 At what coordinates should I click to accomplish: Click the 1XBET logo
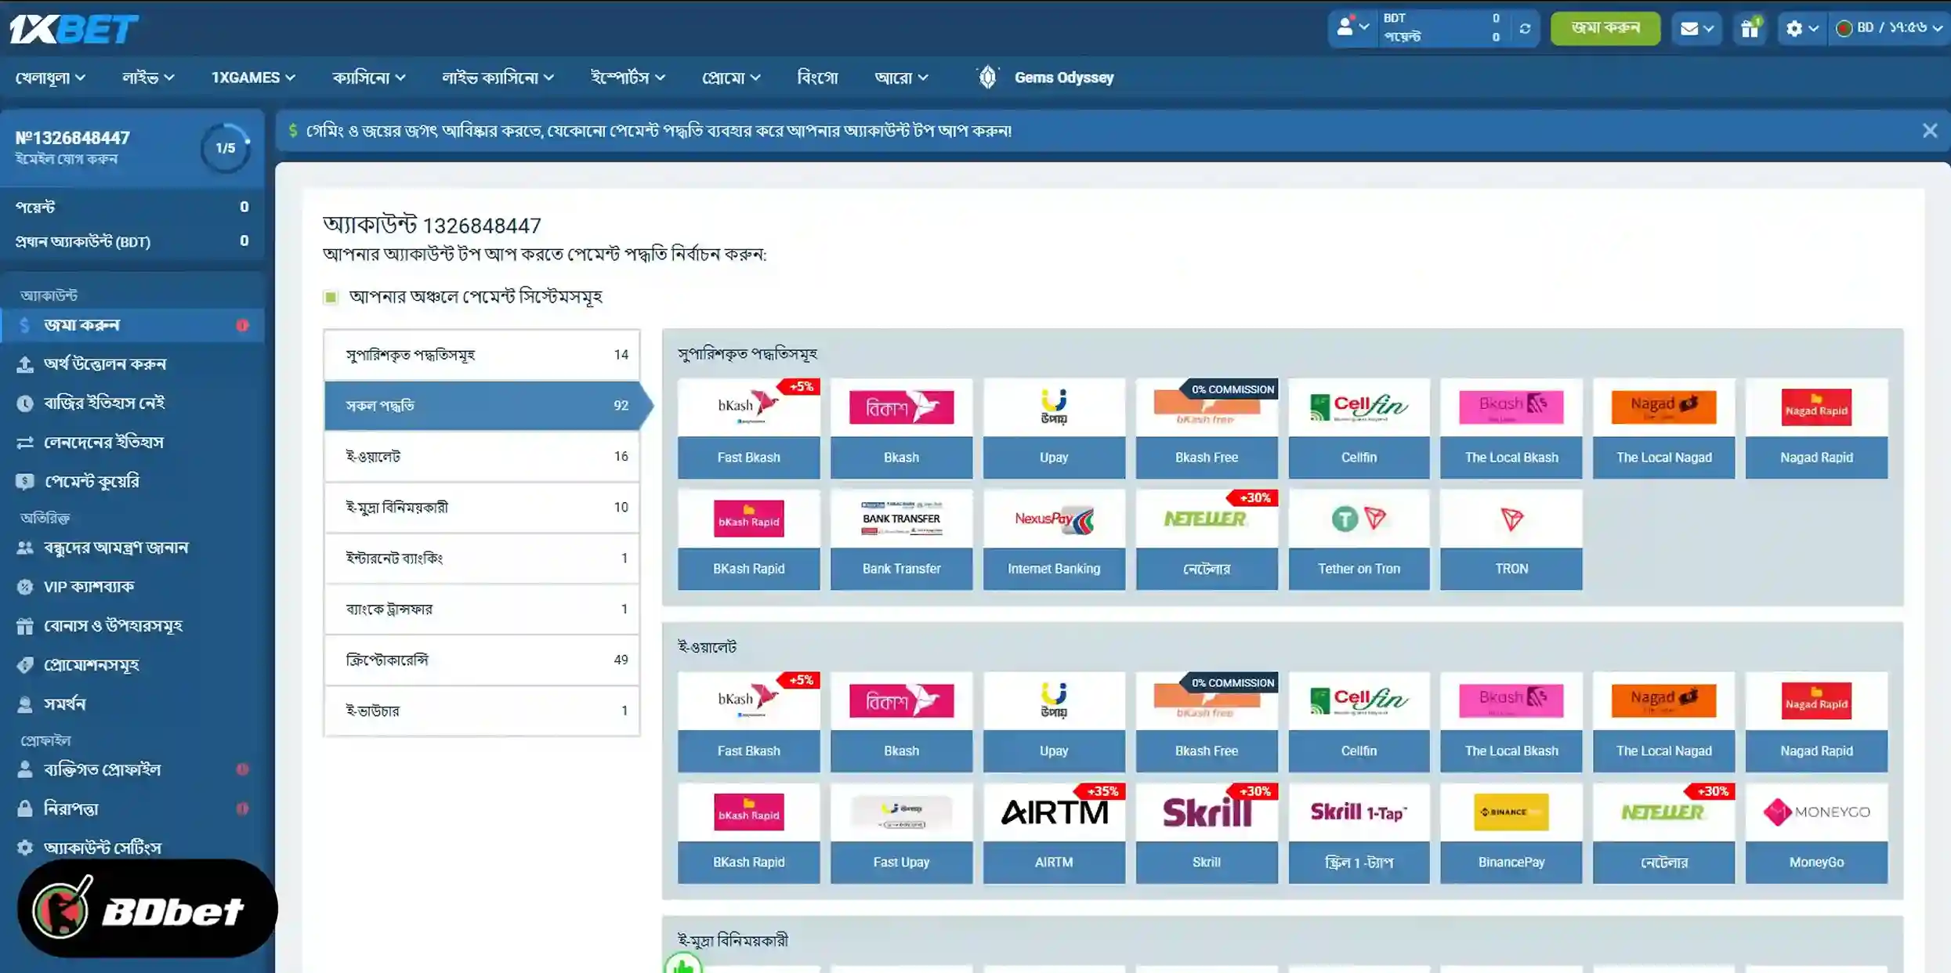point(74,29)
